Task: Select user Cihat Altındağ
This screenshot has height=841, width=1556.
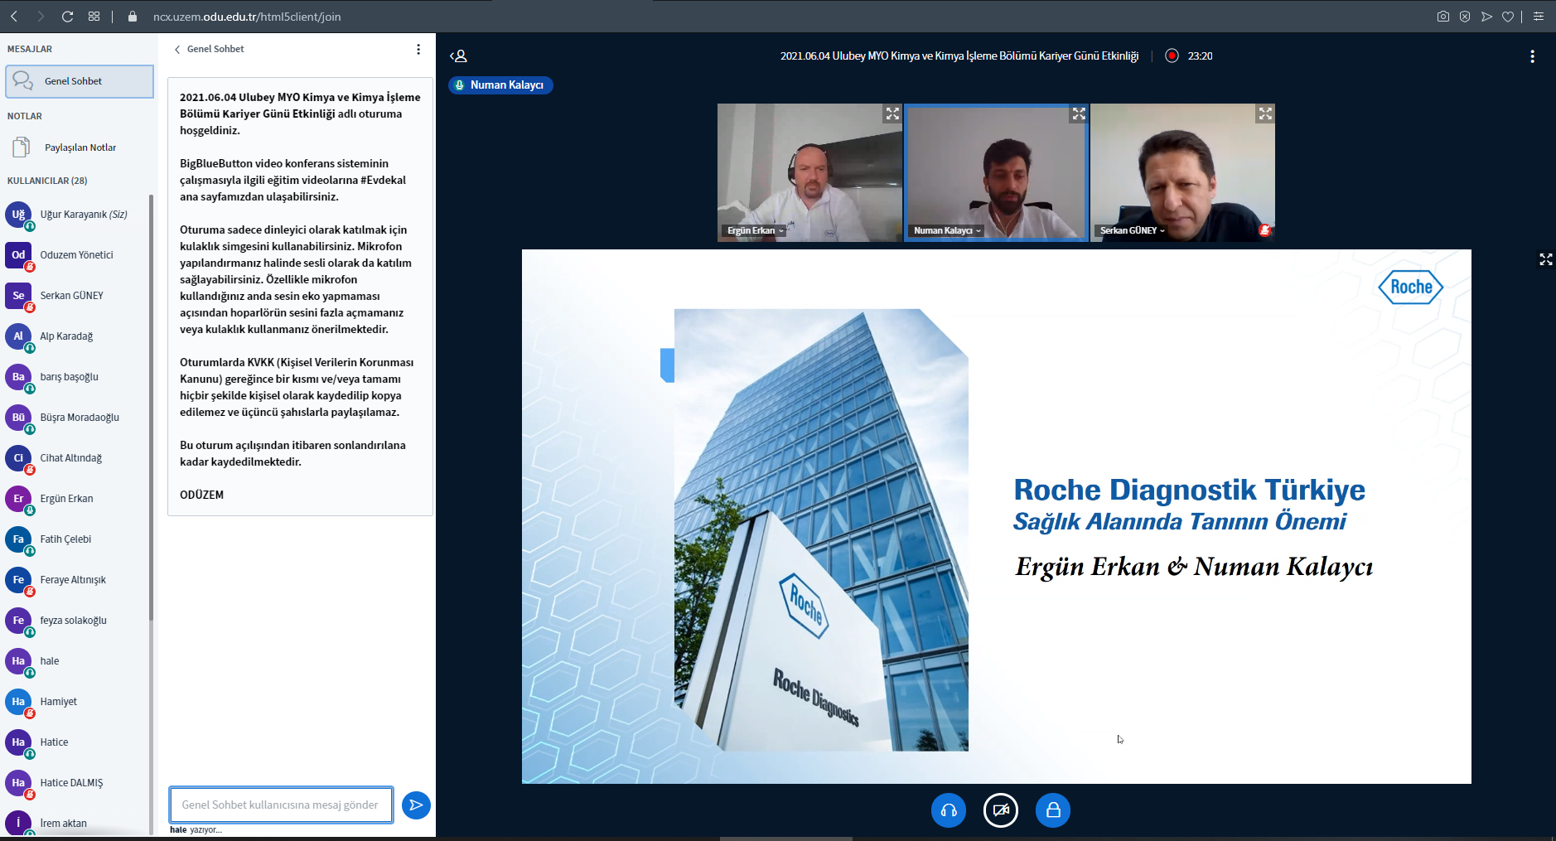Action: point(76,458)
